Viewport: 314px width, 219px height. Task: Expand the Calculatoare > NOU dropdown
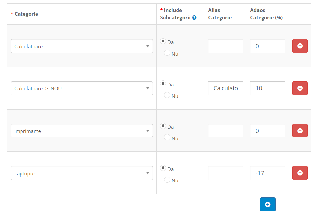[x=82, y=88]
